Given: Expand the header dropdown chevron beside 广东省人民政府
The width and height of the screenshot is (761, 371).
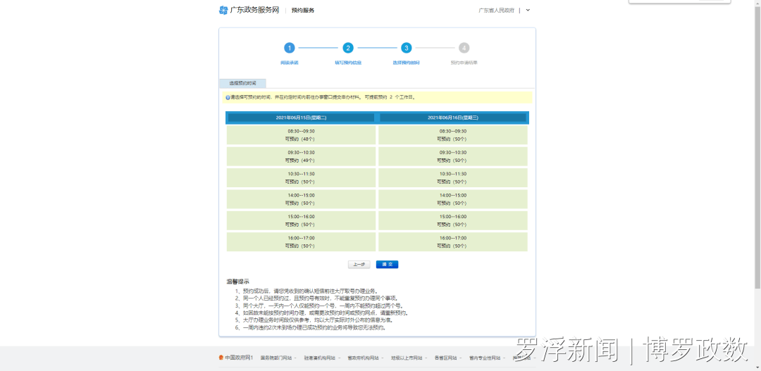Looking at the screenshot, I should 528,10.
